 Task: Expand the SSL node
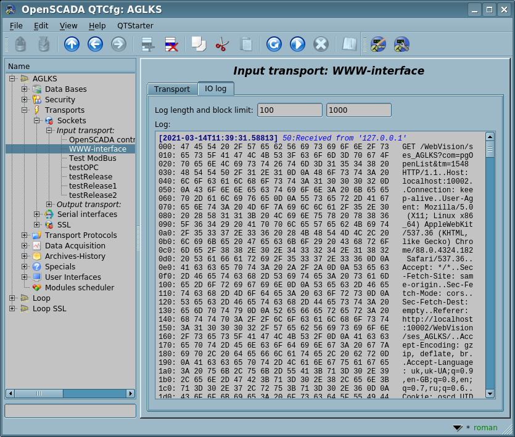pyautogui.click(x=37, y=225)
